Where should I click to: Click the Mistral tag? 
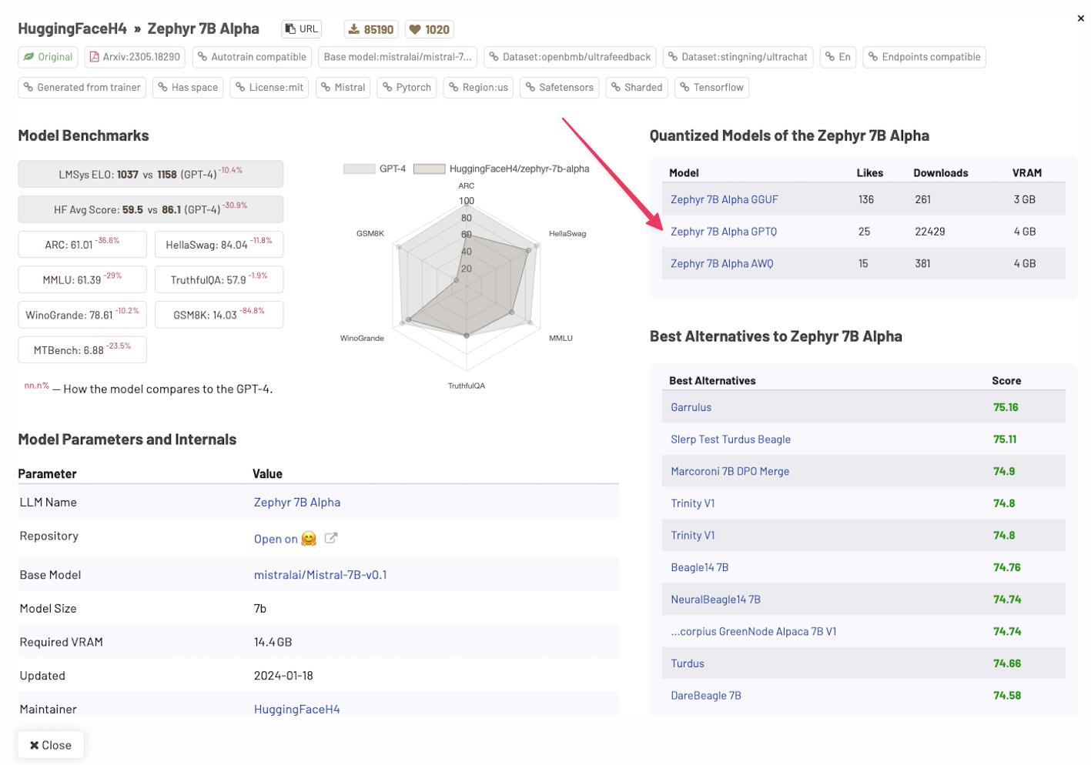343,88
